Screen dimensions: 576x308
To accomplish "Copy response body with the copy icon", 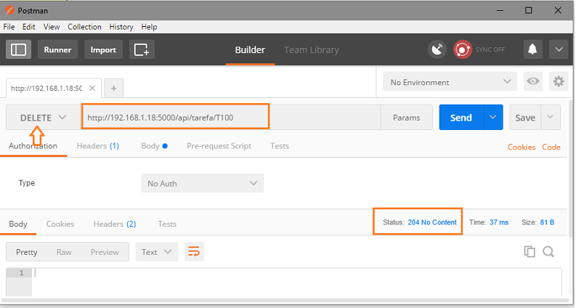I will pos(530,252).
